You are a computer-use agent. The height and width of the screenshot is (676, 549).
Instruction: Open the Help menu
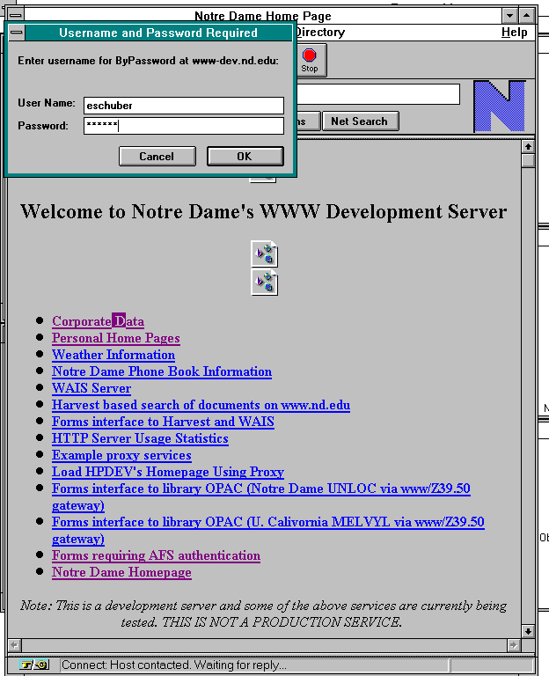pos(515,33)
